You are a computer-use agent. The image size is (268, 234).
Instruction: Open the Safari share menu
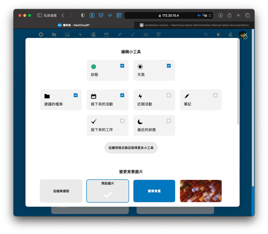pyautogui.click(x=230, y=15)
